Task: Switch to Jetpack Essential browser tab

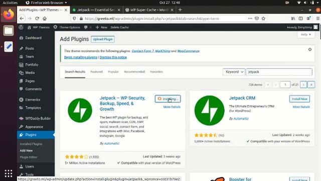Action: pyautogui.click(x=97, y=10)
